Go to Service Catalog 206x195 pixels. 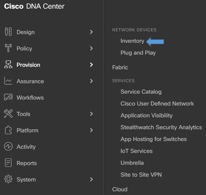141,92
